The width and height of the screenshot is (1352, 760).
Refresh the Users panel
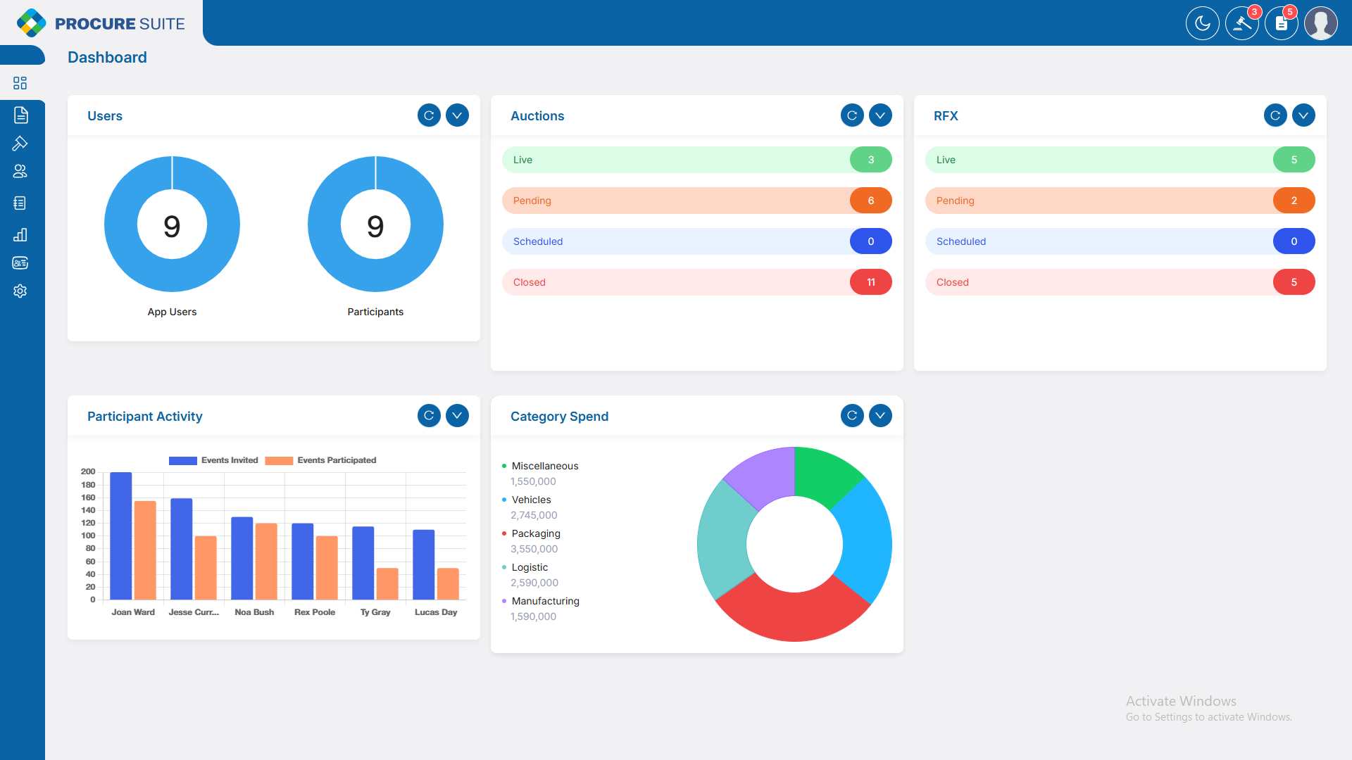click(x=429, y=115)
